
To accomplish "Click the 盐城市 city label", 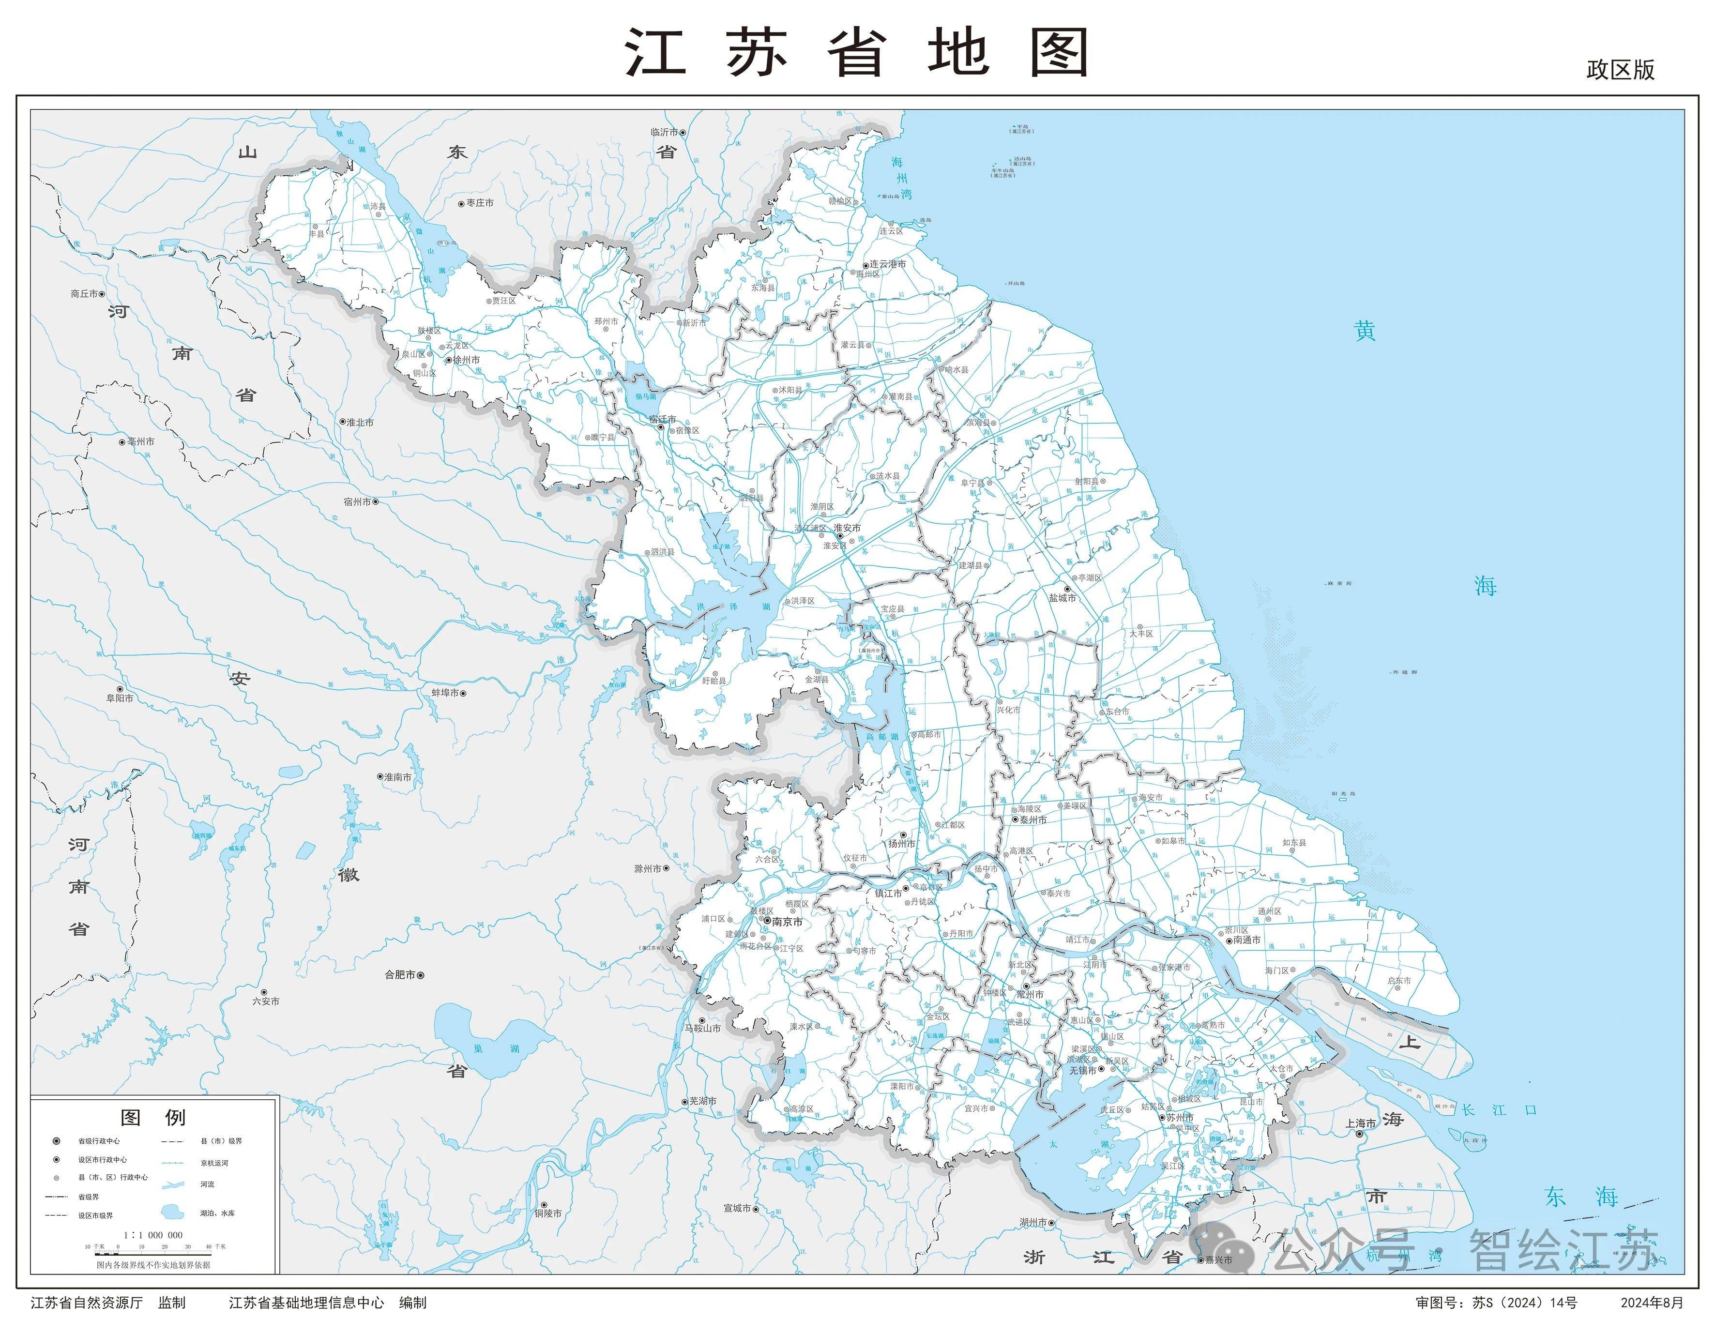I will click(x=1062, y=597).
